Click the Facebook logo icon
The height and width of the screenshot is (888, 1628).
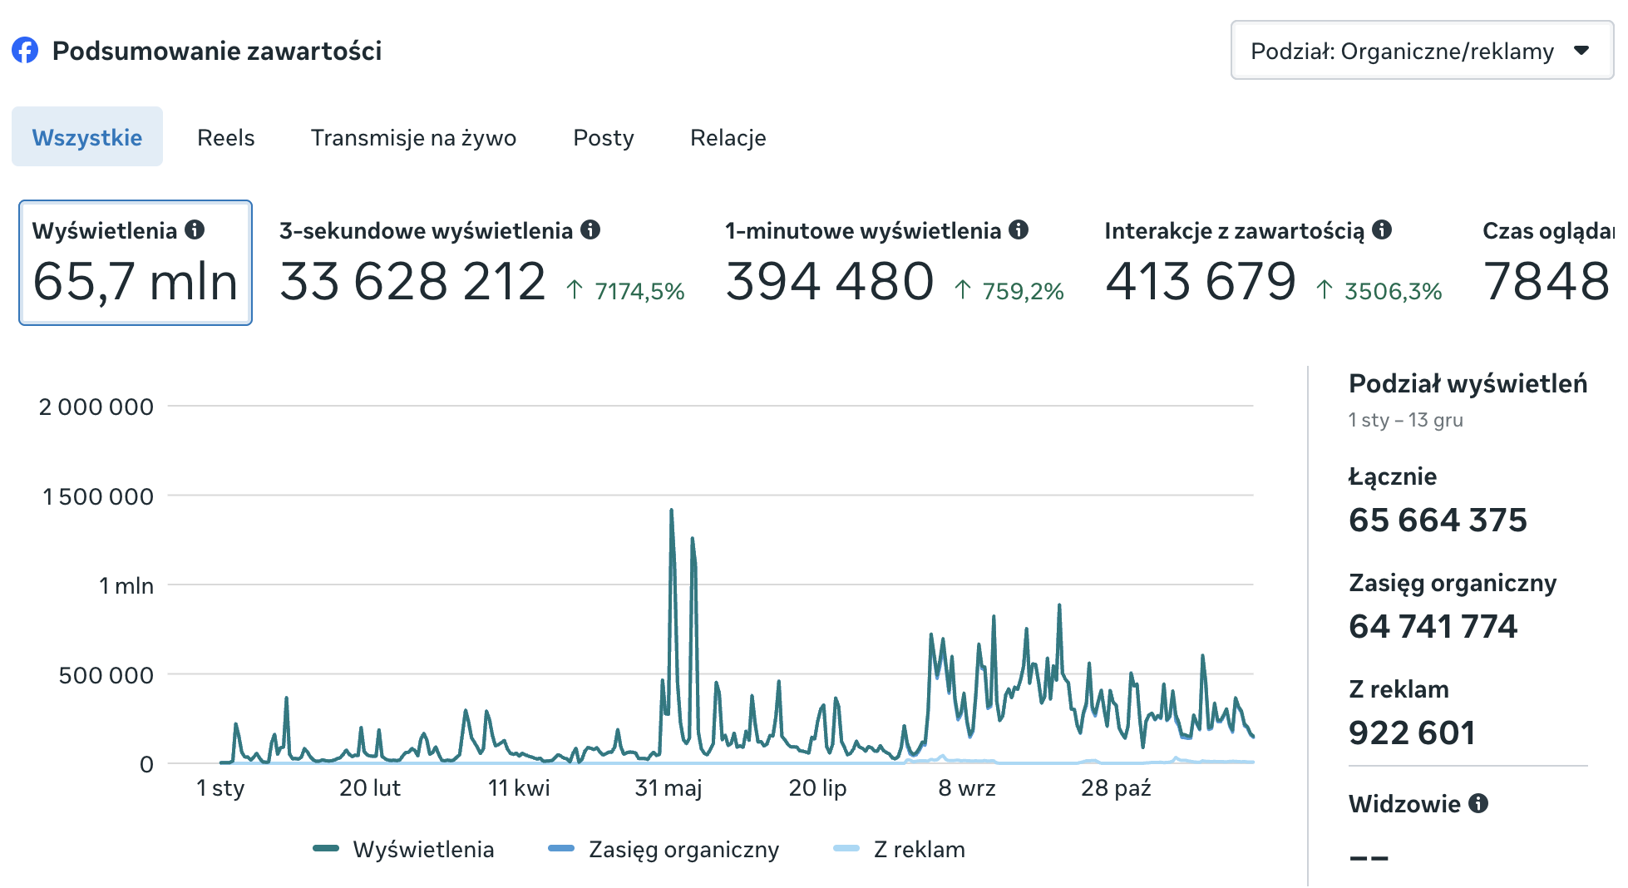click(25, 51)
